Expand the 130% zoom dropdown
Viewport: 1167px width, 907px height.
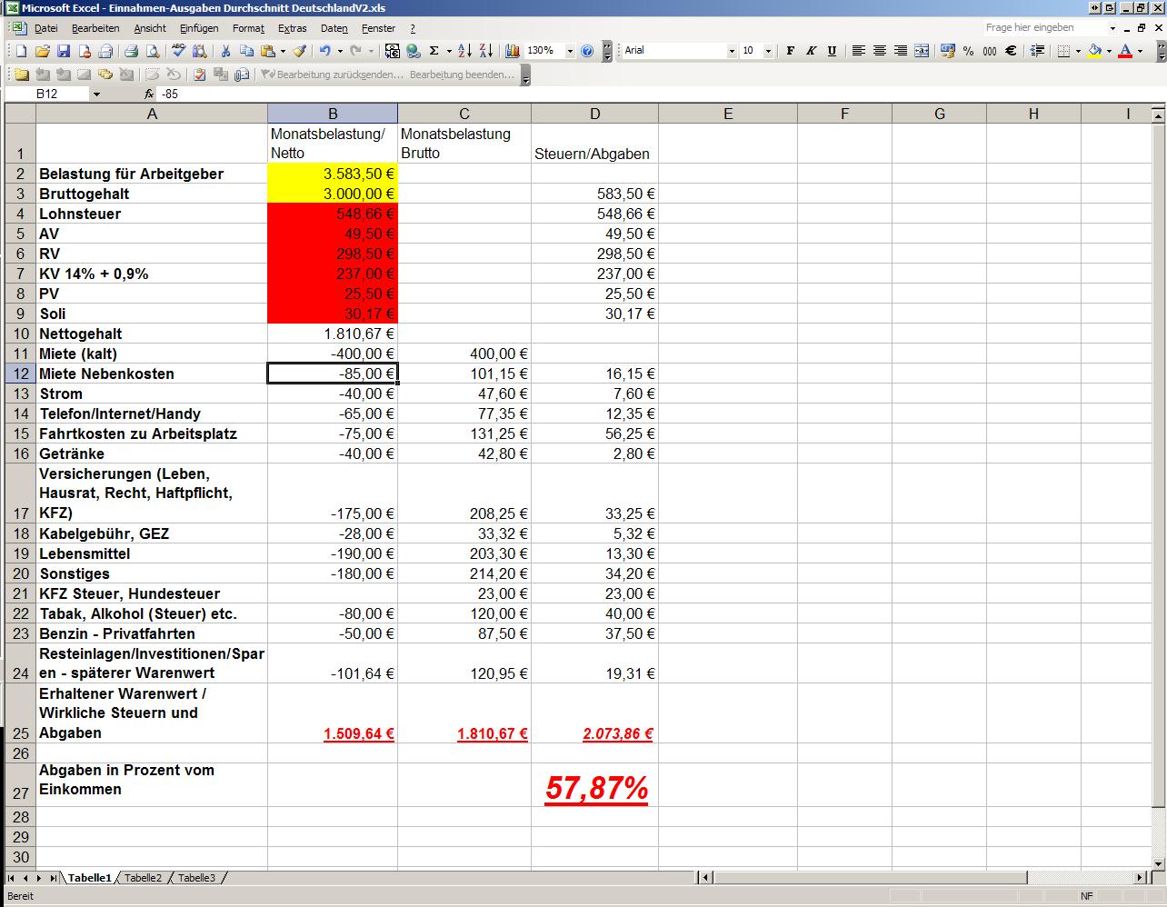pos(570,51)
